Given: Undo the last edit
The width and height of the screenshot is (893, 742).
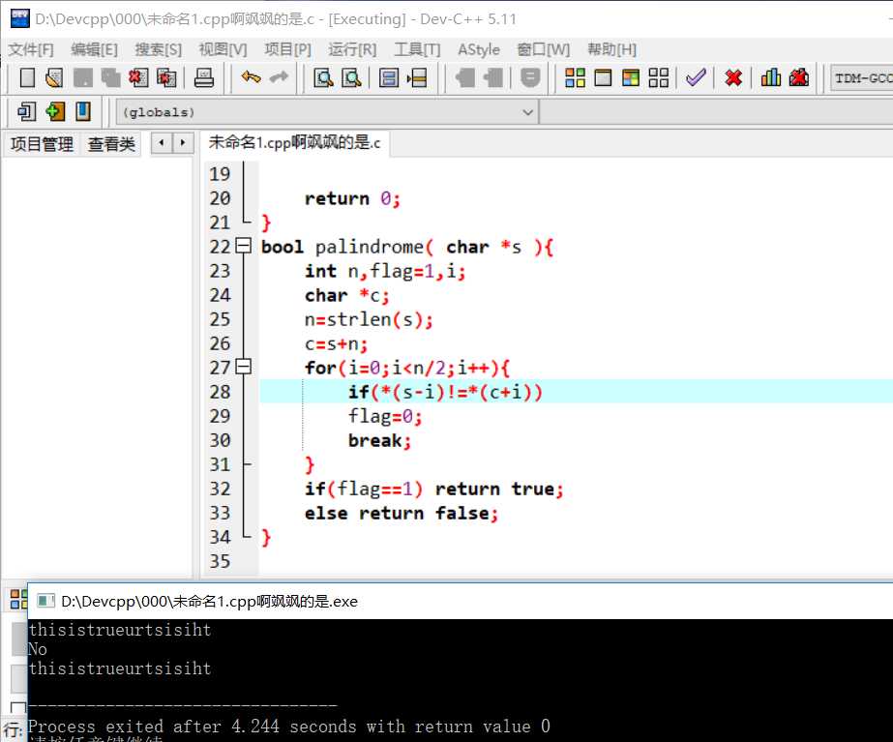Looking at the screenshot, I should pos(252,76).
